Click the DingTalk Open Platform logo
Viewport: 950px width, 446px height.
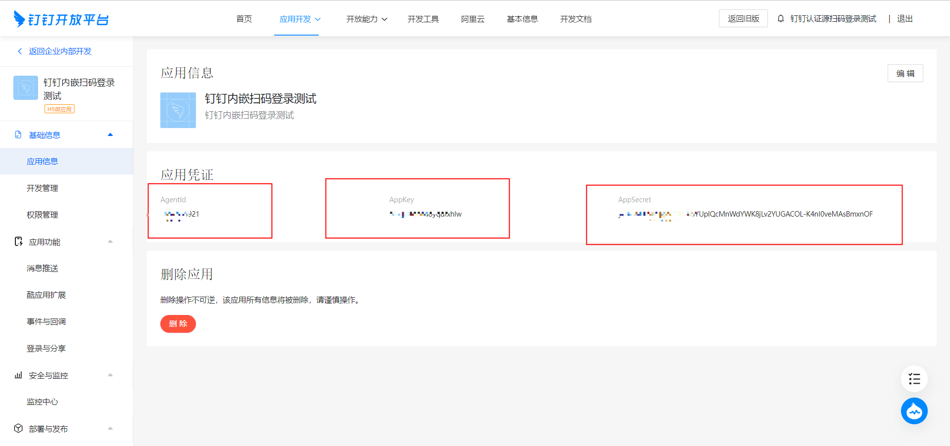click(x=61, y=19)
